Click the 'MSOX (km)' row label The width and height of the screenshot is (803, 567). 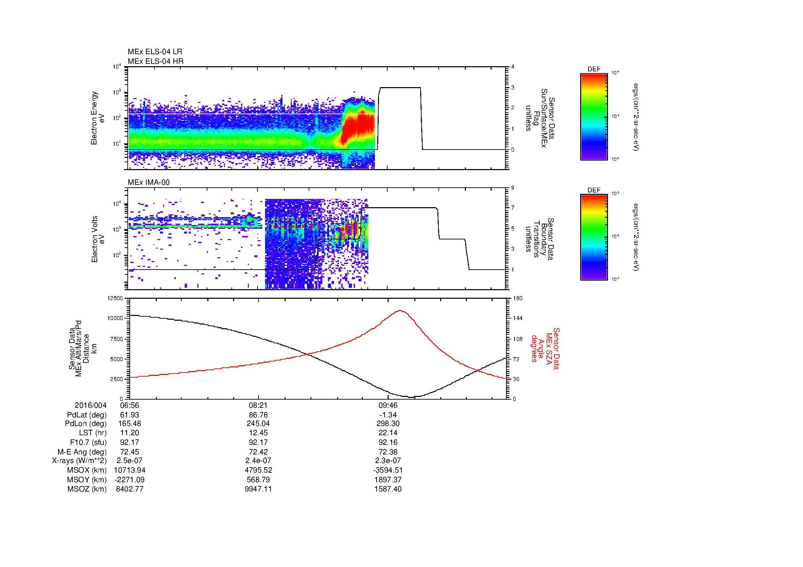click(87, 470)
